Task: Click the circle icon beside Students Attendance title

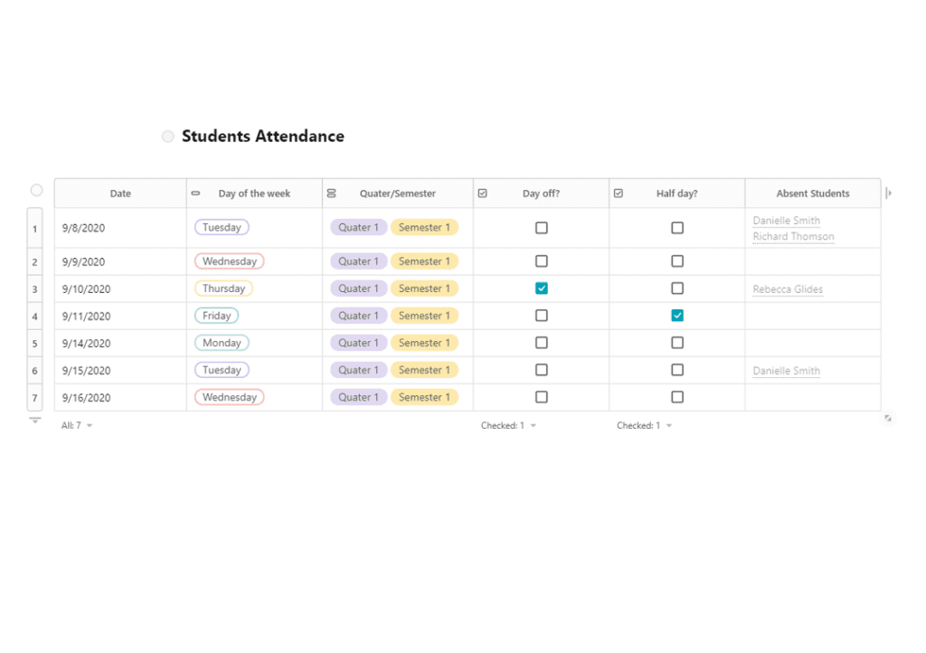Action: [167, 137]
